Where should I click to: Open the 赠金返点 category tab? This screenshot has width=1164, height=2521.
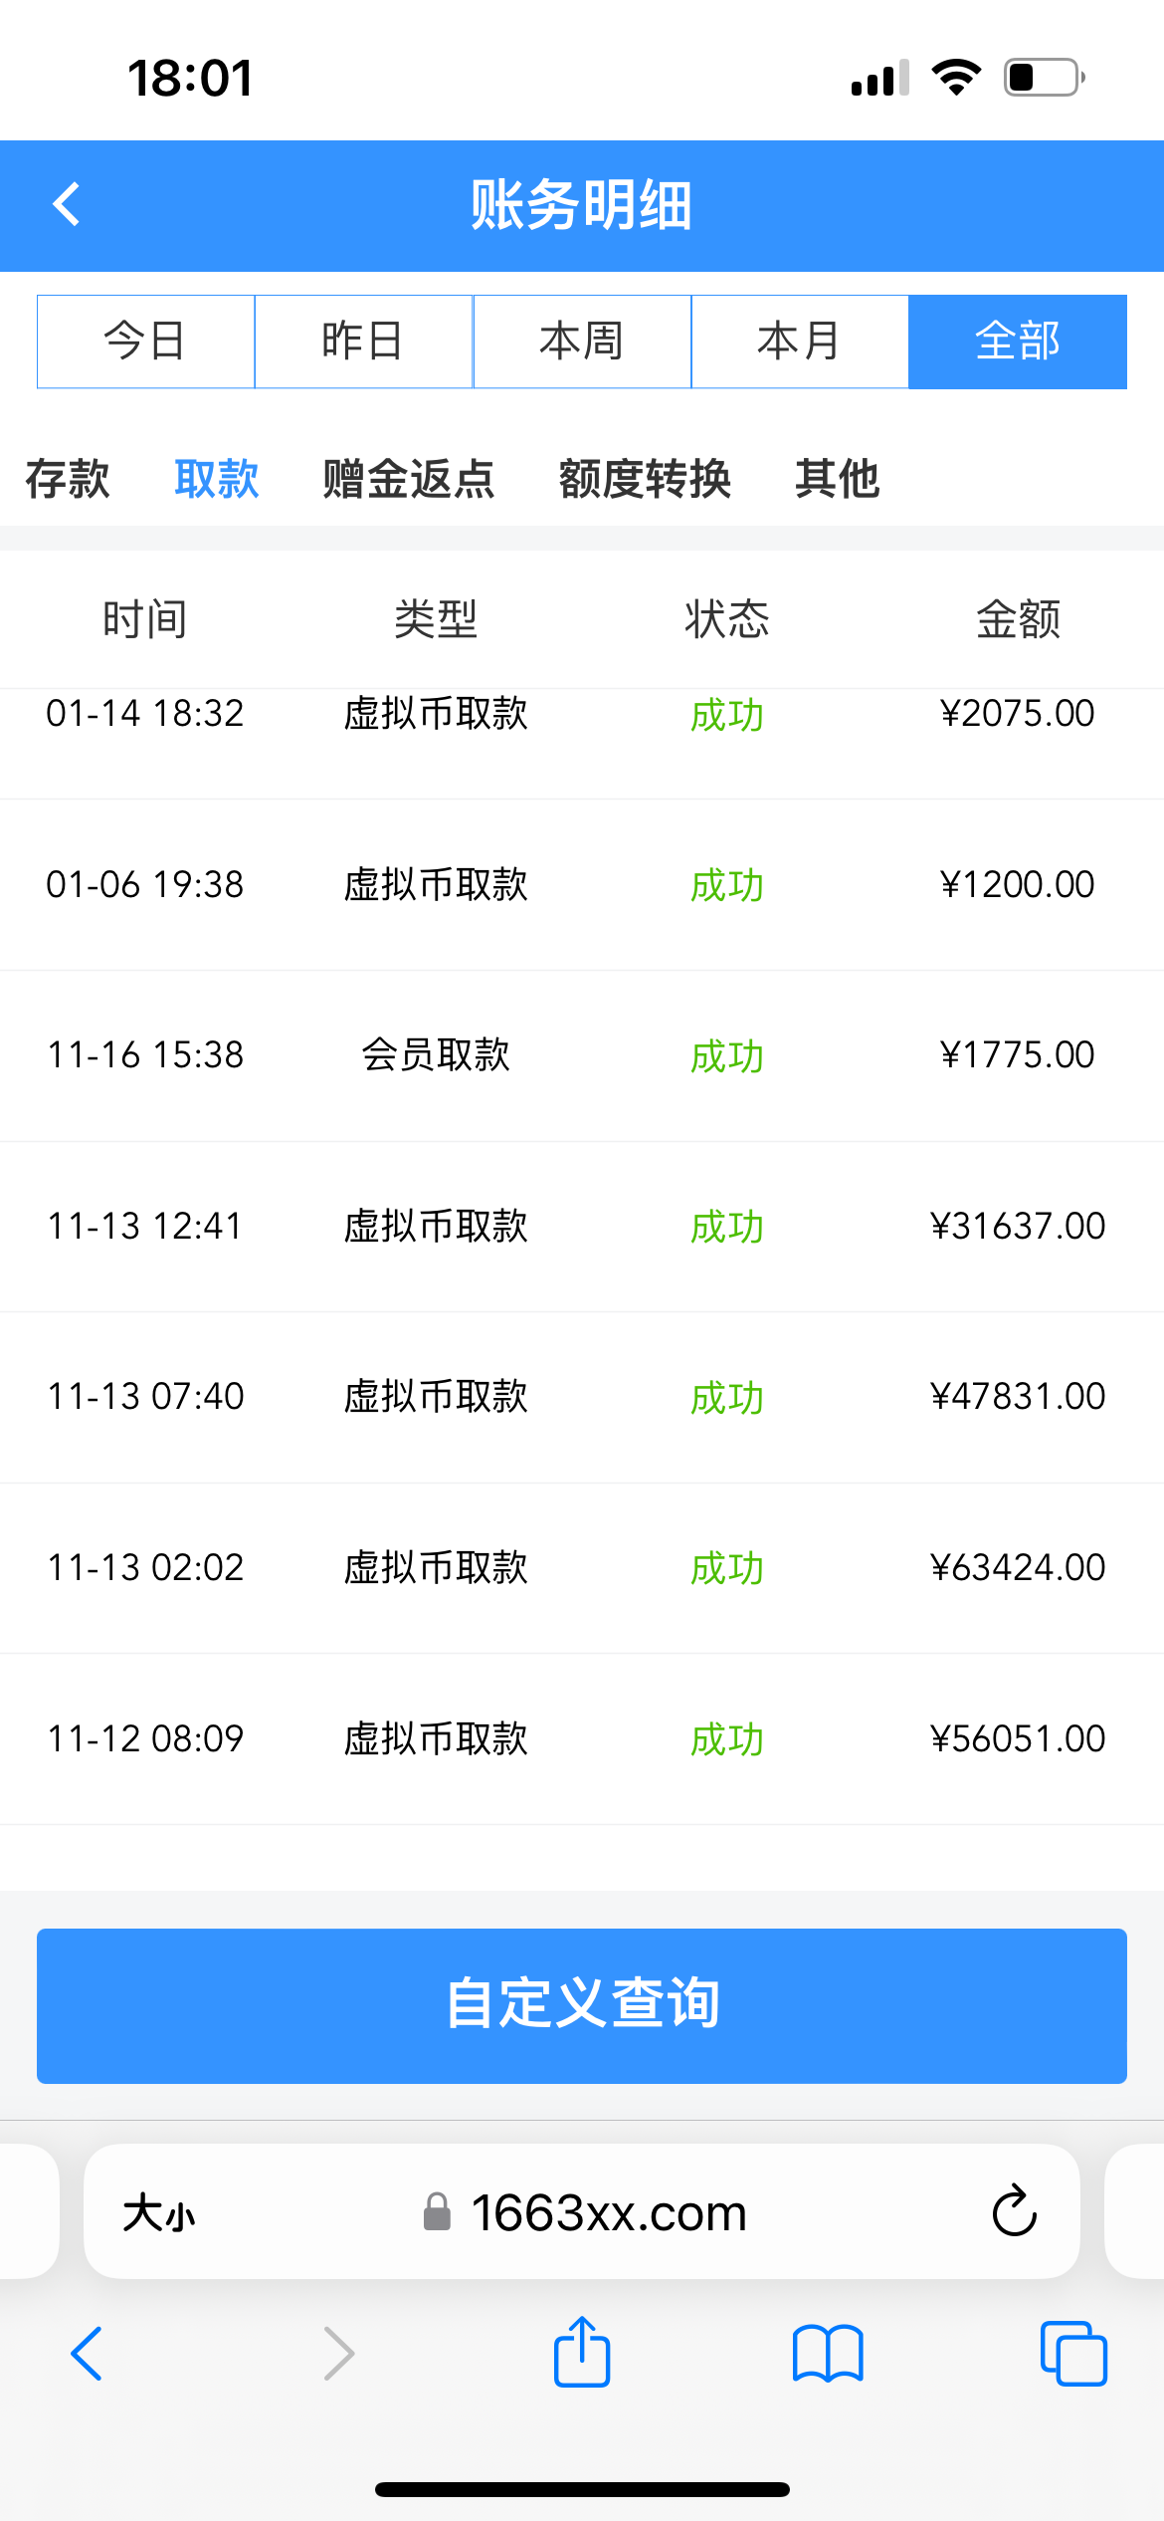click(409, 479)
